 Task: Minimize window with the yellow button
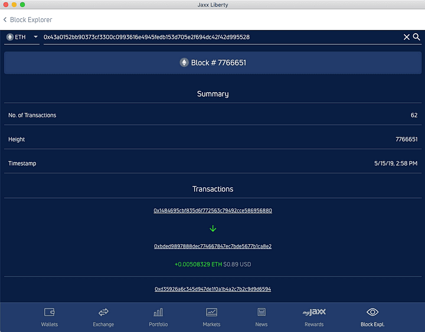14,4
